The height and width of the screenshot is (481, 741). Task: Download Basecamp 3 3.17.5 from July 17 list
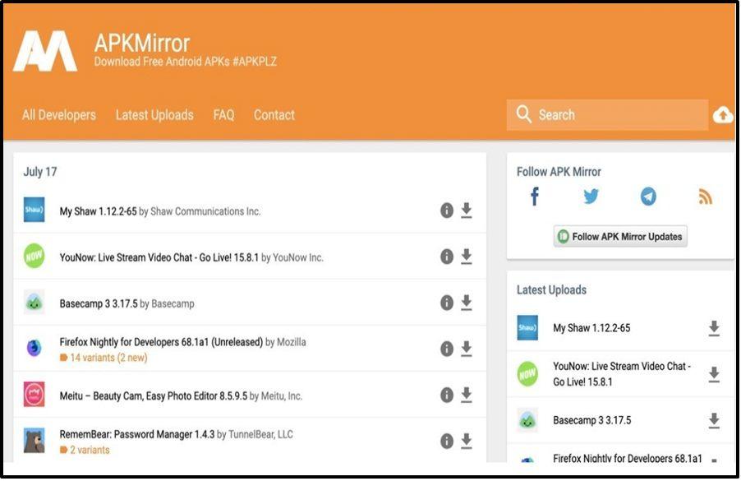point(467,303)
